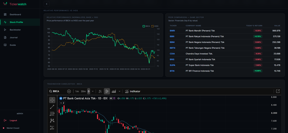Open the Dashboard page
The image size is (288, 133).
click(x=20, y=14)
